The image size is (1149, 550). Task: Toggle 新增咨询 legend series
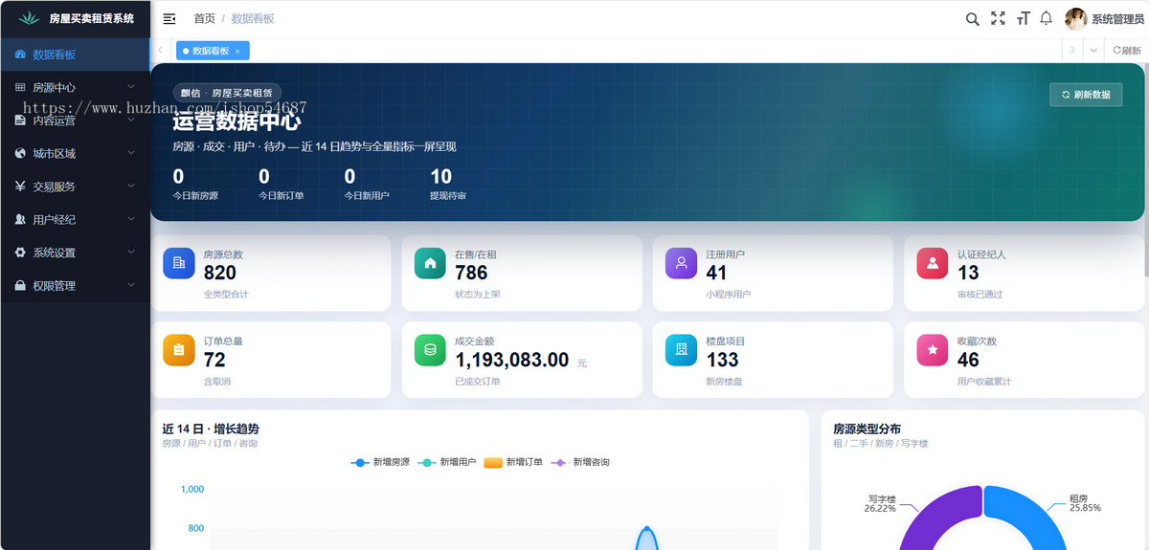click(x=581, y=462)
